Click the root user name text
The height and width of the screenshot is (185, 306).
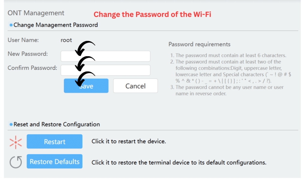point(66,40)
